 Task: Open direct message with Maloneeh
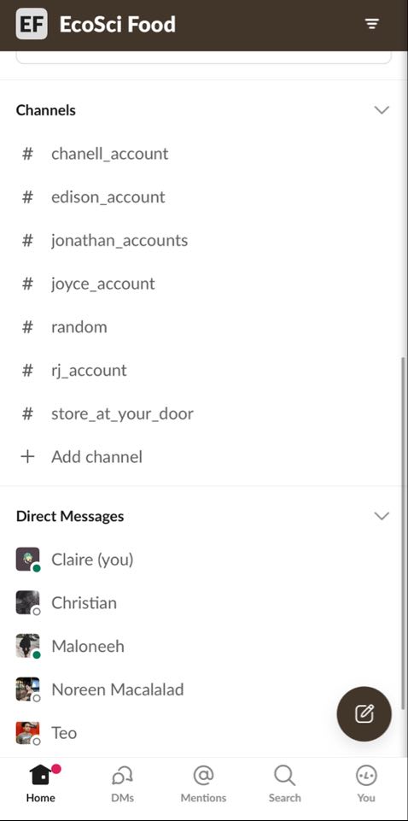pyautogui.click(x=204, y=646)
